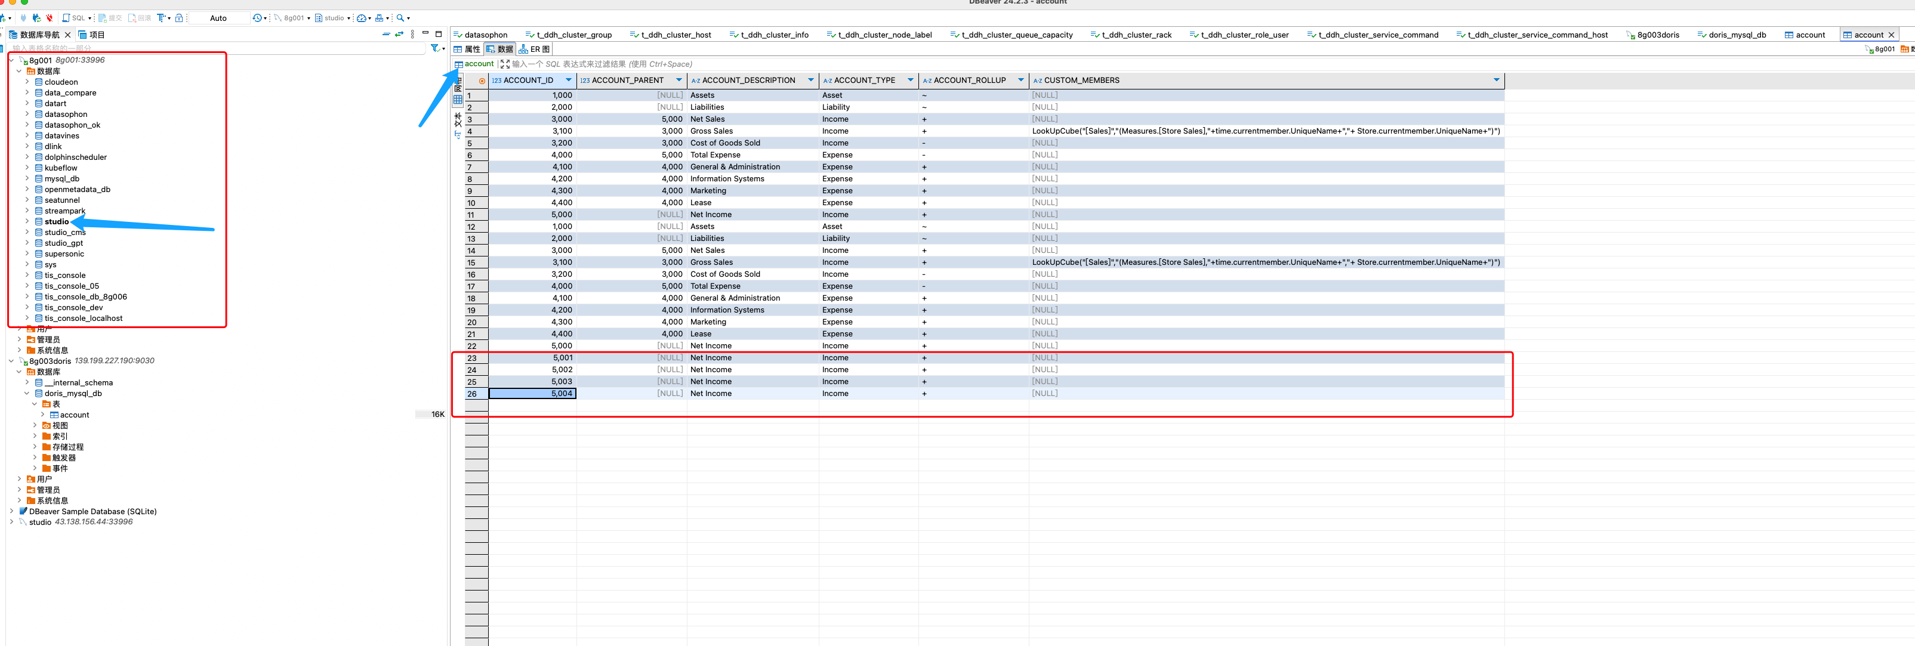Click the maximize filter panel icon

click(505, 64)
